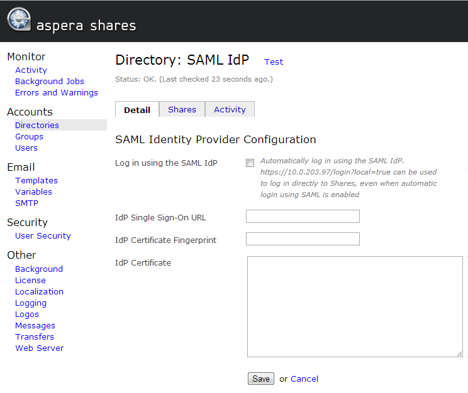Open Background under Other

(x=39, y=269)
